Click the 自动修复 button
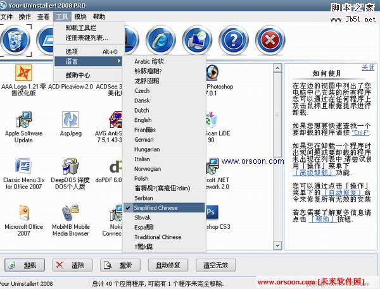 coord(168,265)
